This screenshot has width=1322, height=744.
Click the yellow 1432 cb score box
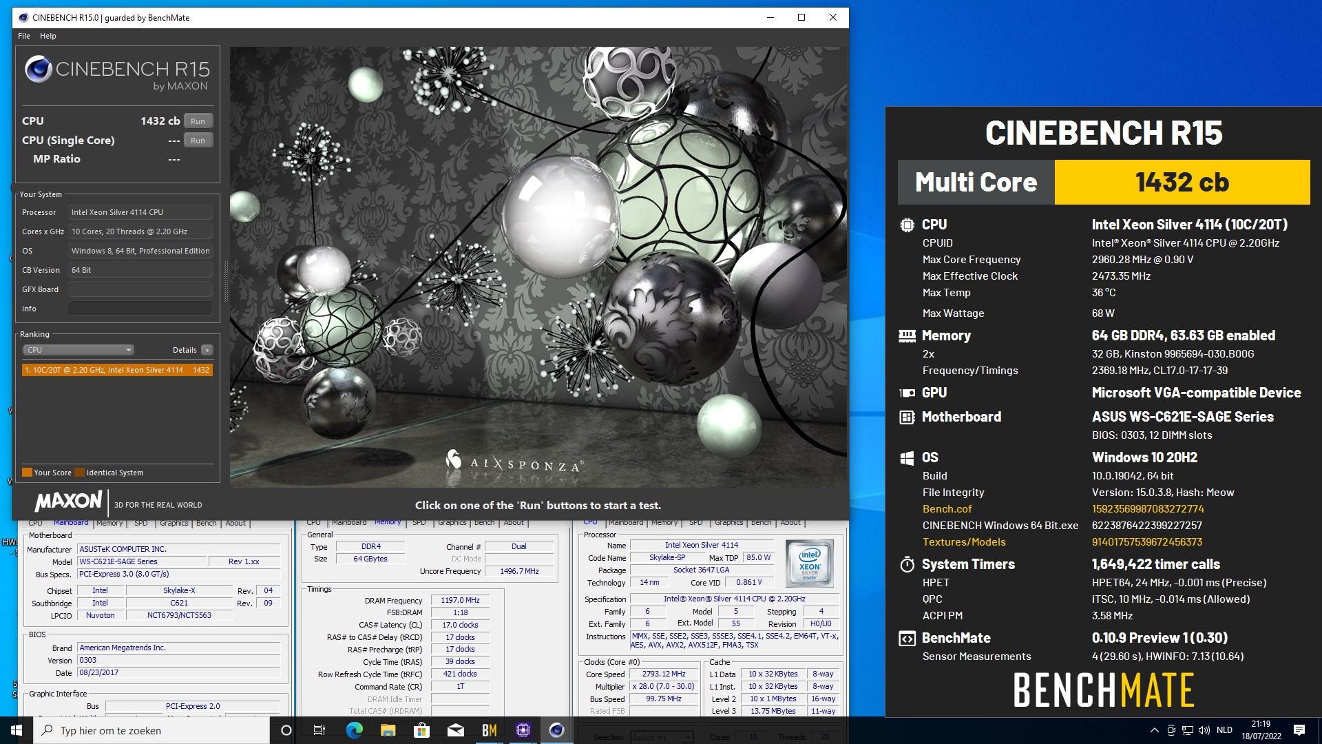tap(1182, 183)
